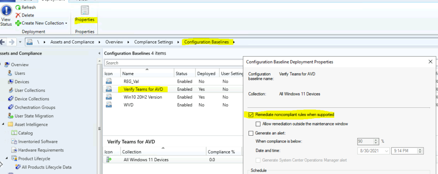Select the WVD baseline row
438x174 pixels.
coord(173,105)
